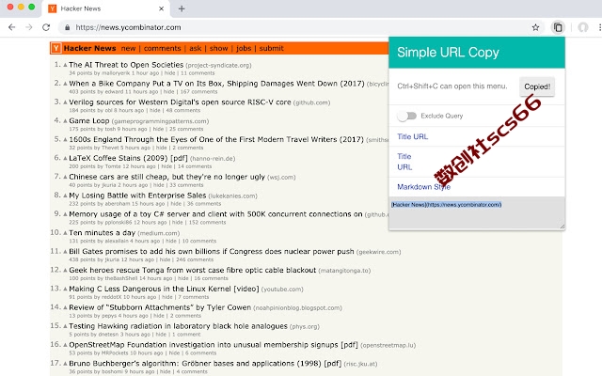Viewport: 602px width, 376px height.
Task: Open a new tab with the plus icon
Action: tap(182, 8)
